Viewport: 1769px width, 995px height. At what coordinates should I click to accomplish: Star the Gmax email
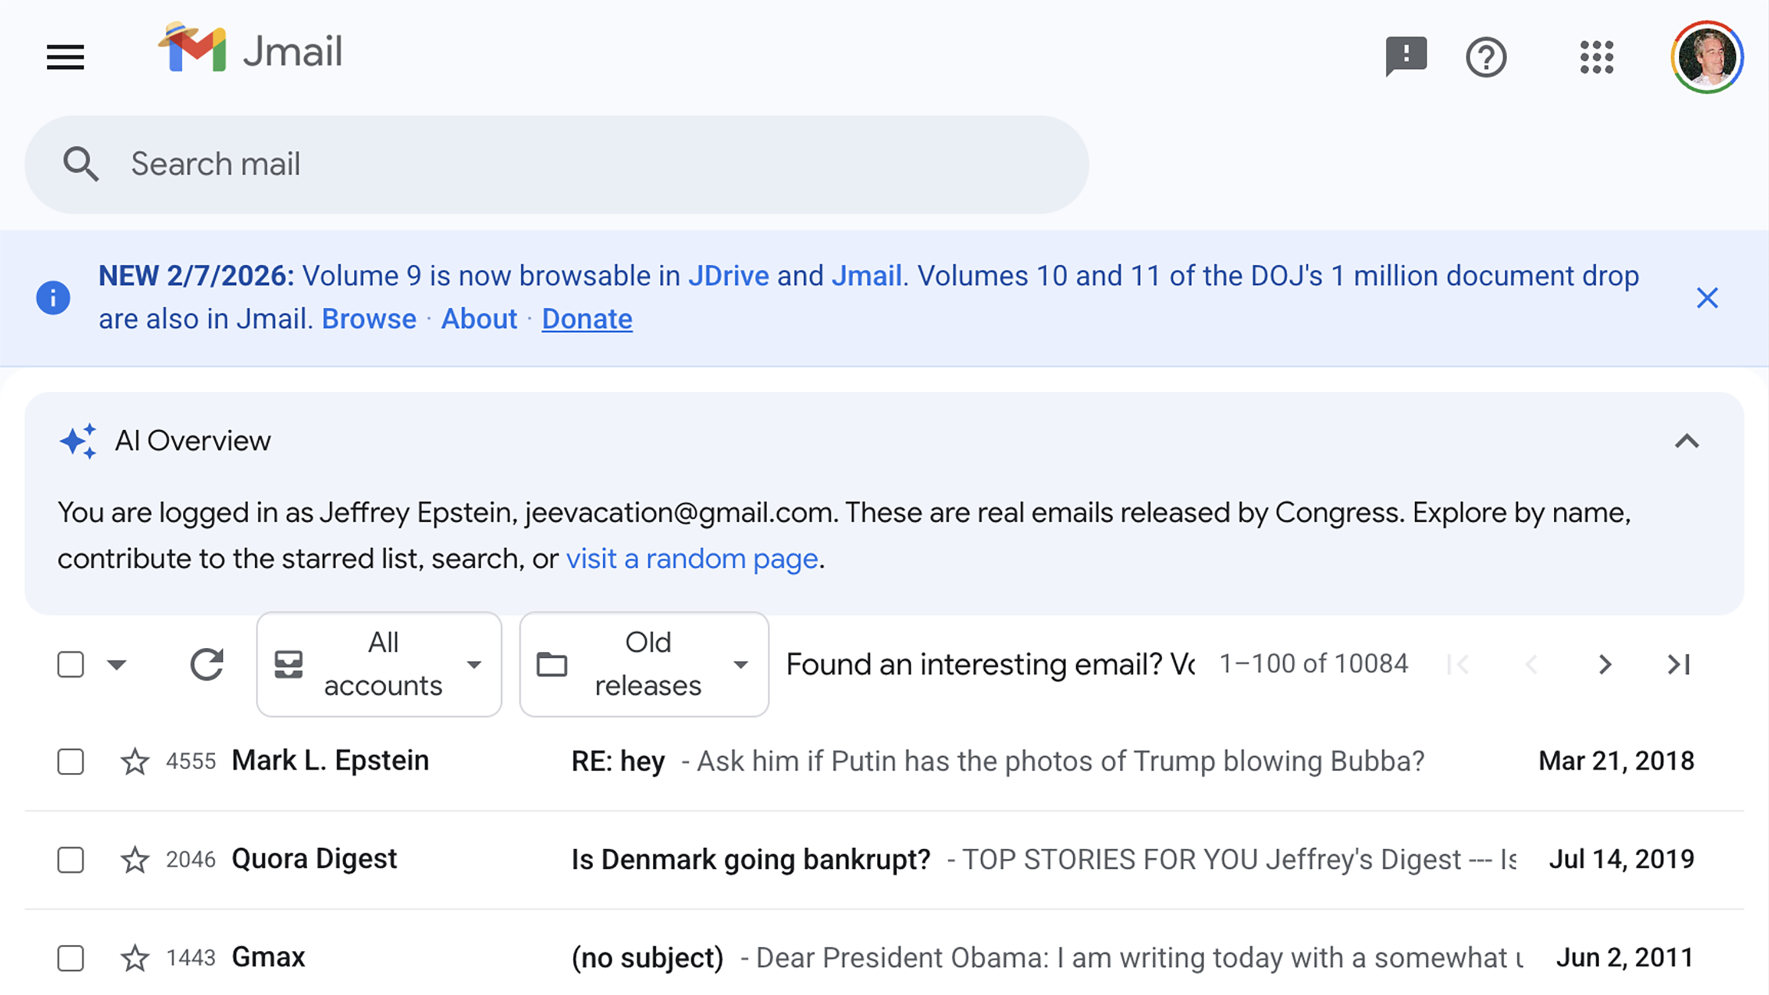pyautogui.click(x=134, y=958)
